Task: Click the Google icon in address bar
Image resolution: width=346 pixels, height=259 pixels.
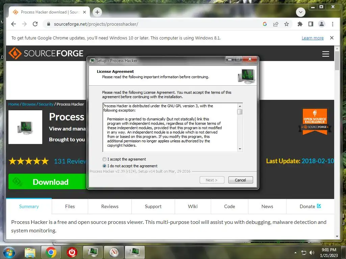Action: [265, 24]
